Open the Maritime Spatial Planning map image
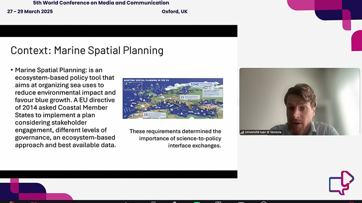This screenshot has width=362, height=203. 172,98
